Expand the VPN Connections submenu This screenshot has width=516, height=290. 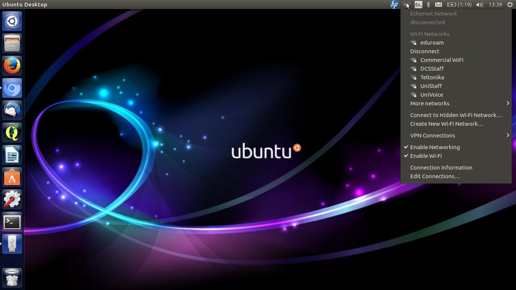(456, 136)
